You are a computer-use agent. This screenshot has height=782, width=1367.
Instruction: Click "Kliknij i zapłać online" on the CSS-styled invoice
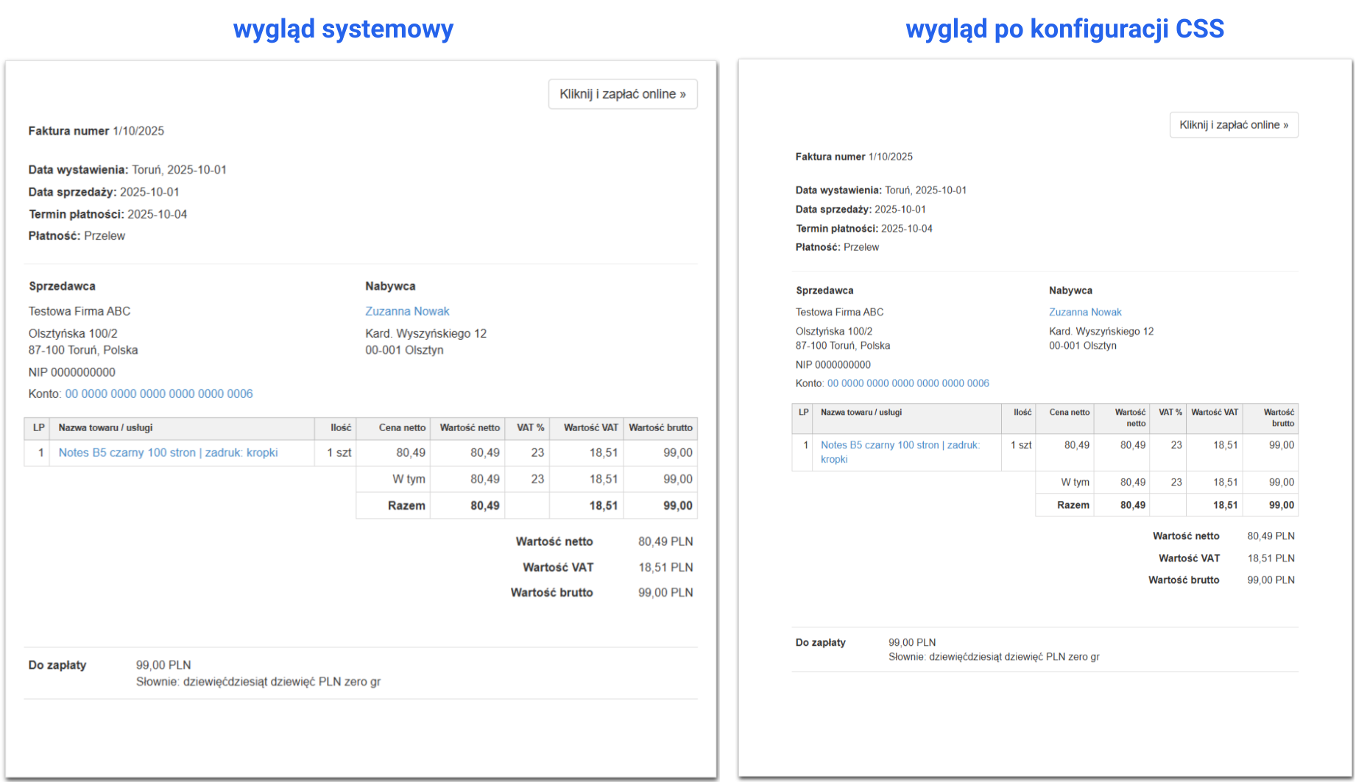(1233, 124)
